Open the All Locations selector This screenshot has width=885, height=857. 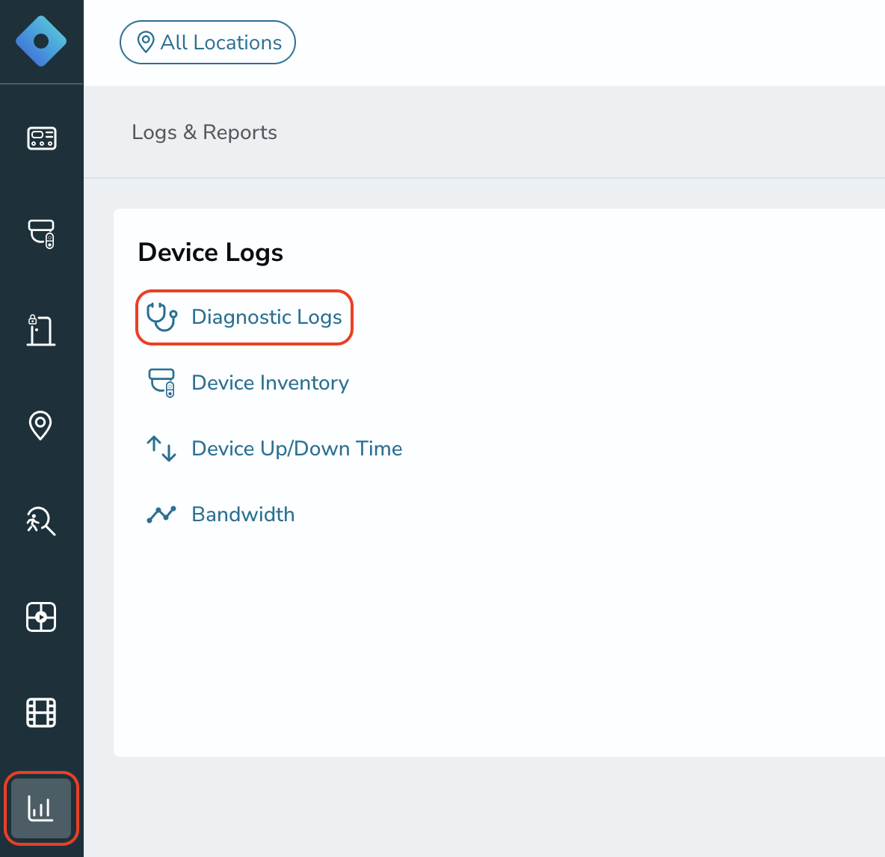click(208, 43)
